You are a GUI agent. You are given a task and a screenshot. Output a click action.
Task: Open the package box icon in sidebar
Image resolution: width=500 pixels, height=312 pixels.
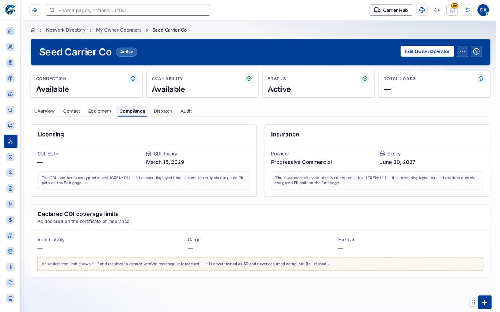(x=11, y=78)
